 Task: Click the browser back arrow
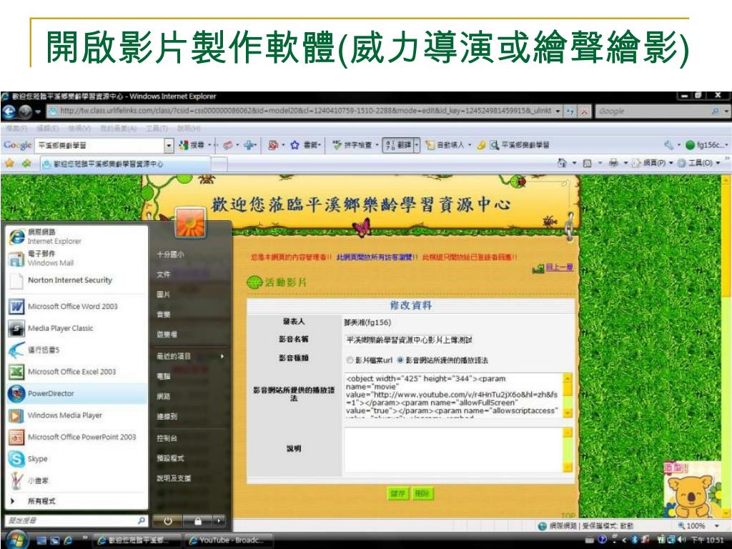(9, 112)
